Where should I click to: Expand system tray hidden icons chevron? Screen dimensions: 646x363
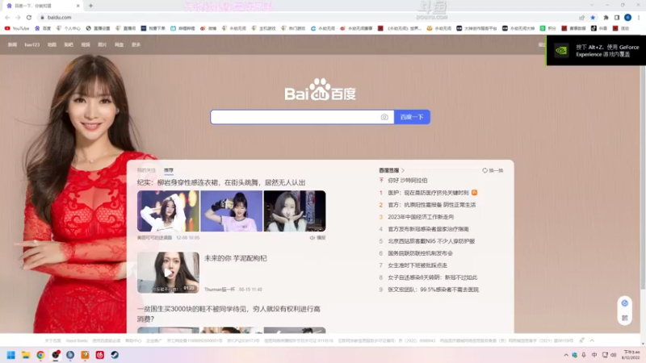(566, 355)
